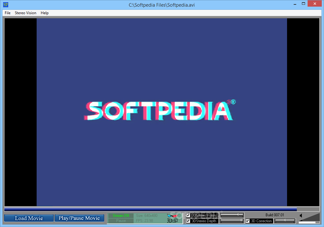Adjust the 3DStereo Vision slider
Image resolution: width=324 pixels, height=227 pixels.
(x=232, y=215)
